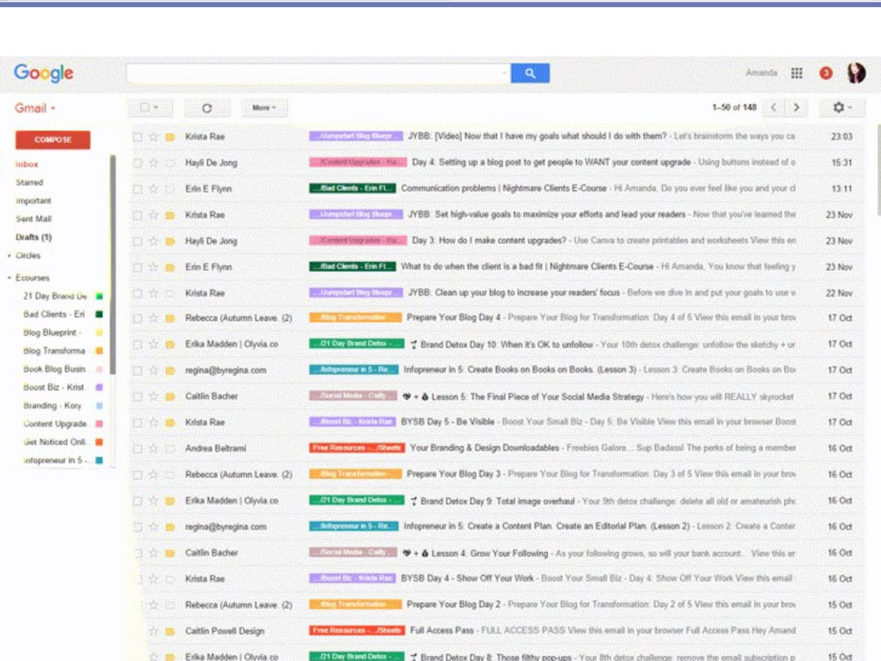The image size is (881, 661).
Task: Tick checkbox for Brand Detox Day 9 email
Action: point(137,501)
